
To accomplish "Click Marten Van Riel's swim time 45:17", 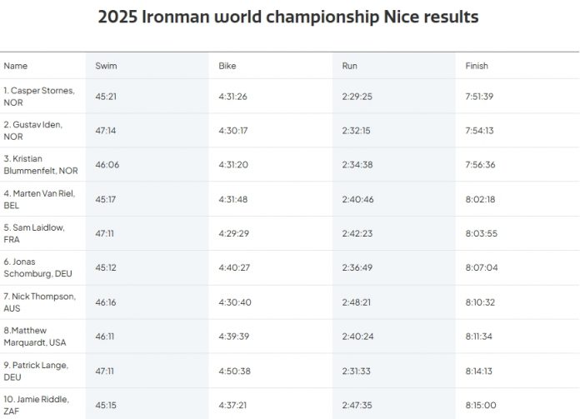I will tap(106, 199).
